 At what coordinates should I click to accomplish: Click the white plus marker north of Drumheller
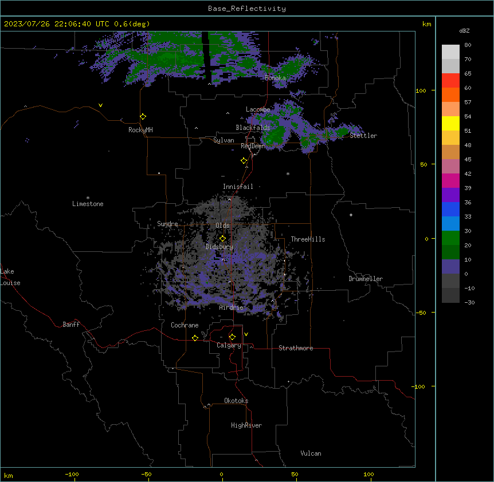[351, 215]
